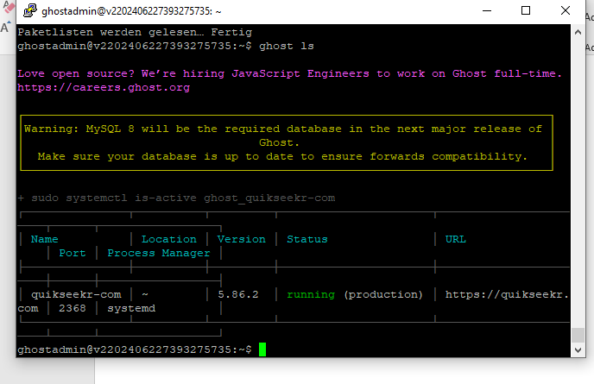Click the "Love open source?" hiring message
The image size is (594, 384).
click(290, 74)
